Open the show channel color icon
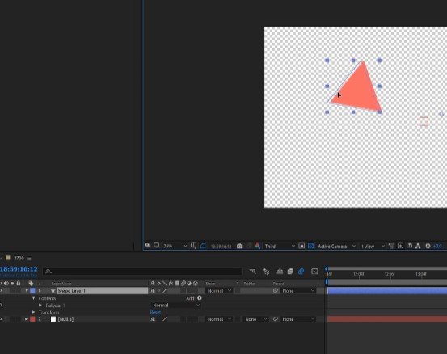Screen dimensions: 447x354 [257, 246]
